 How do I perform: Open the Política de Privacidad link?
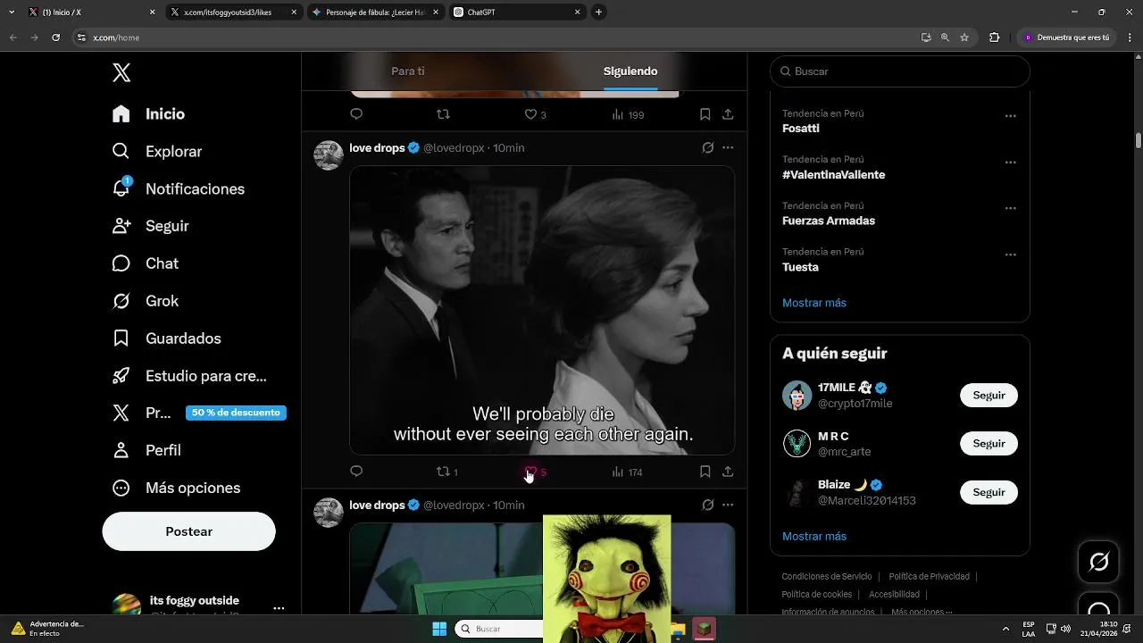tap(930, 577)
